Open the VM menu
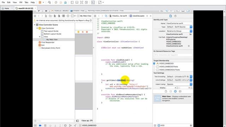This screenshot has height=127, width=226. click(x=21, y=2)
